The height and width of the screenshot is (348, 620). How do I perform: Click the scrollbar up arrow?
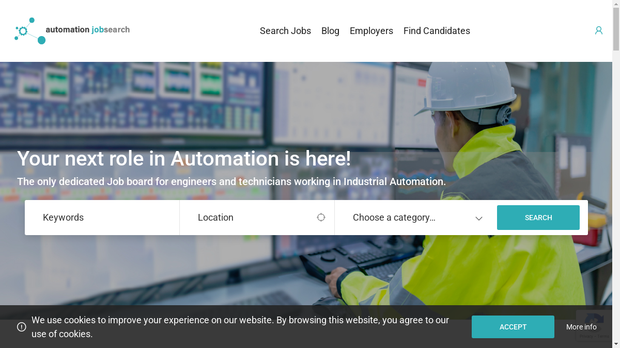pos(616,4)
